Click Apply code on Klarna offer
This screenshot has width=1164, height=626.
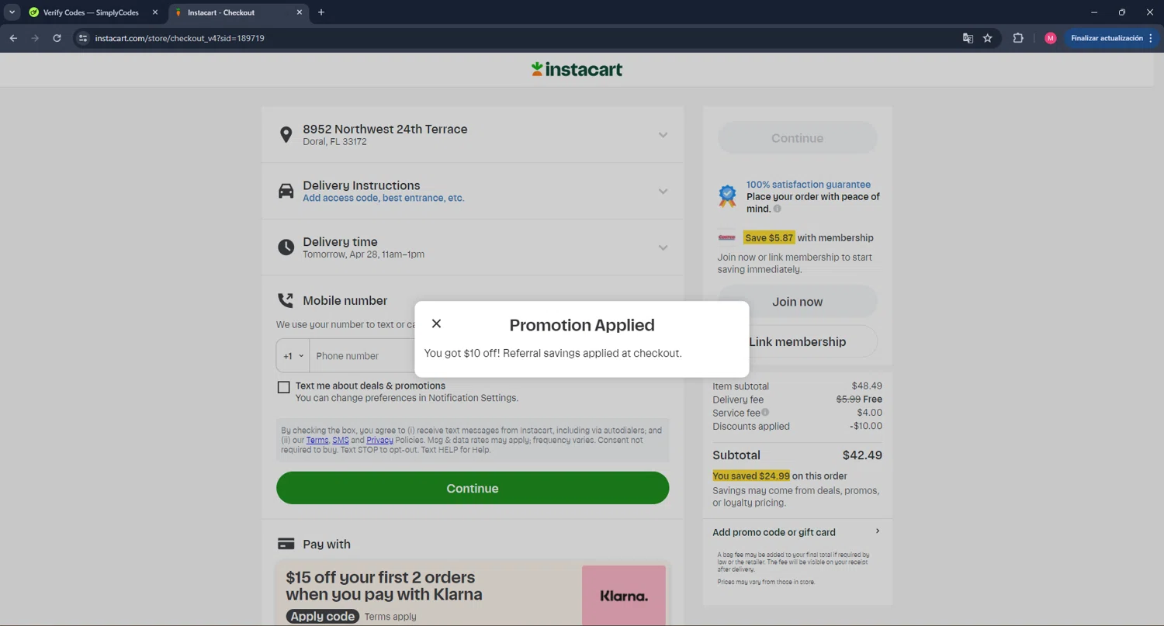tap(322, 616)
